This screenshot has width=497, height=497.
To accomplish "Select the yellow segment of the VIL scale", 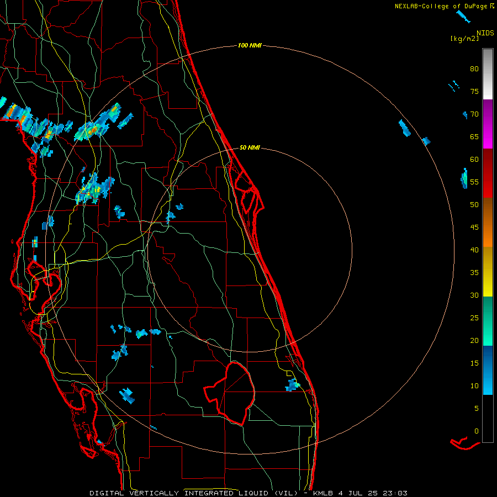I will (488, 272).
